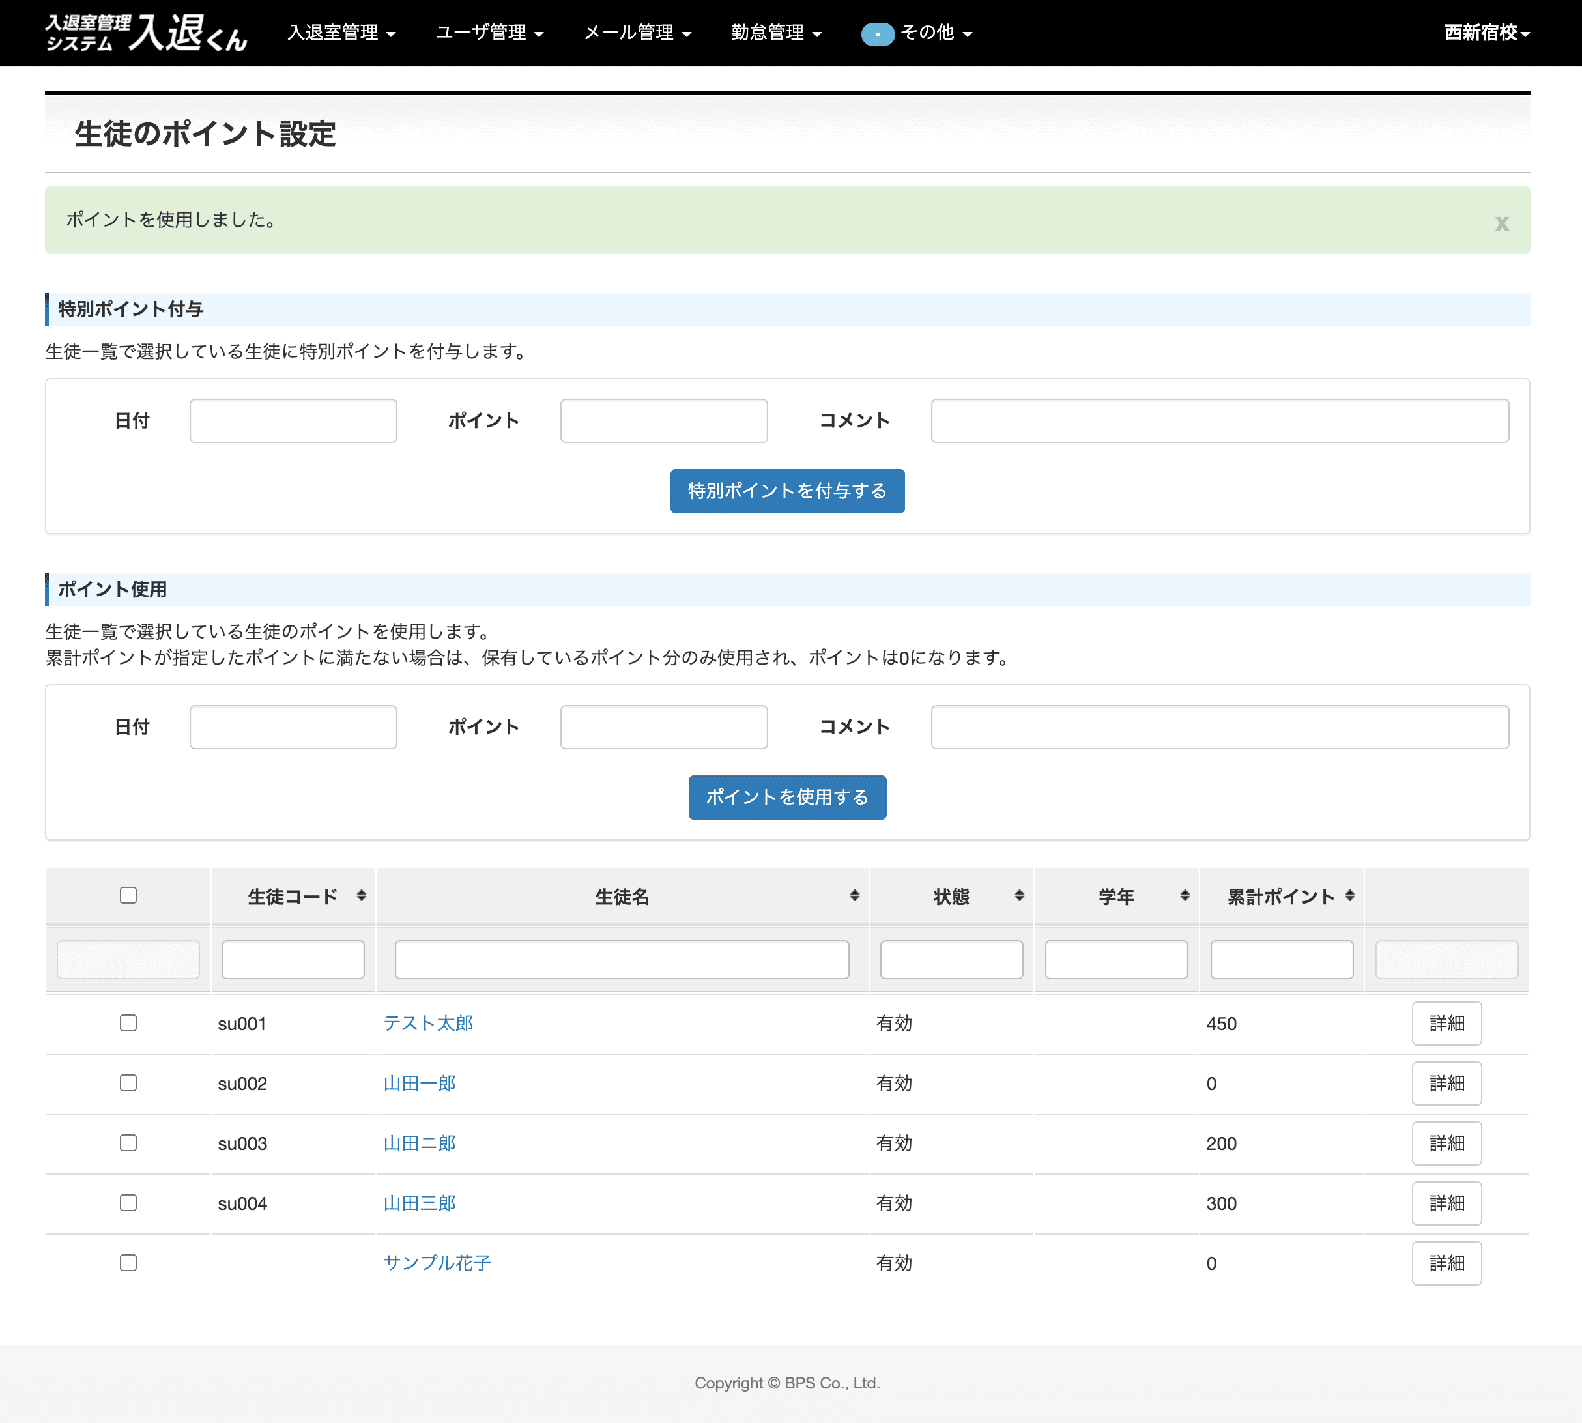The height and width of the screenshot is (1423, 1582).
Task: Sort table by 生徒コード column arrows
Action: pyautogui.click(x=361, y=896)
